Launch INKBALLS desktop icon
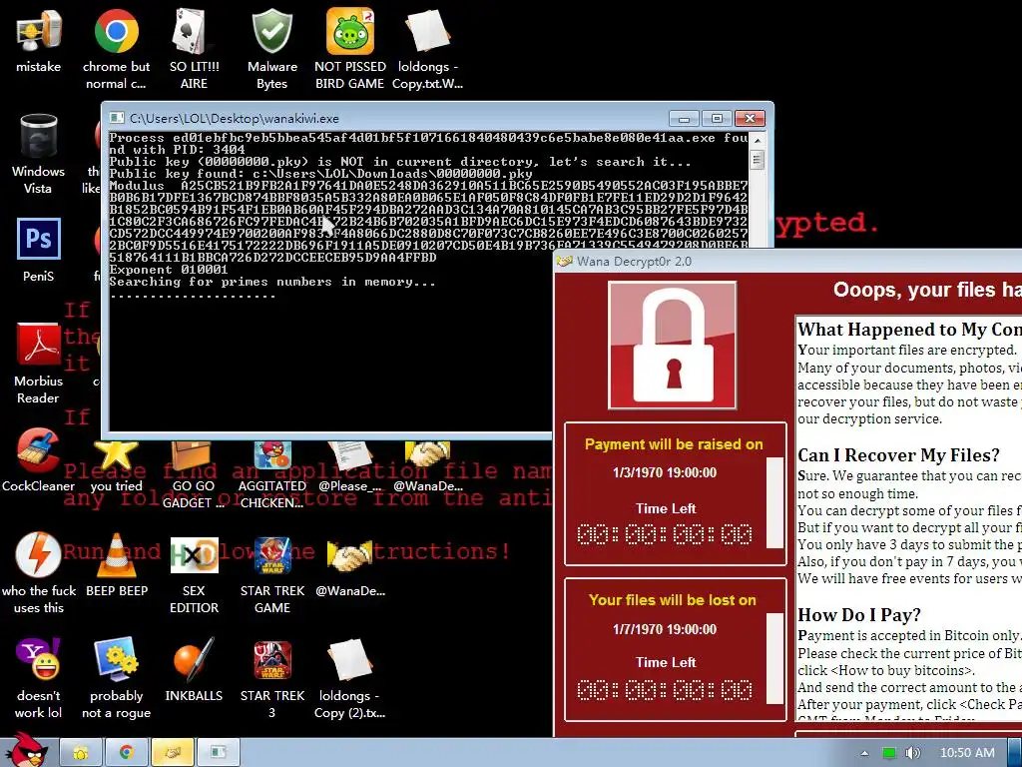The height and width of the screenshot is (767, 1022). 195,668
